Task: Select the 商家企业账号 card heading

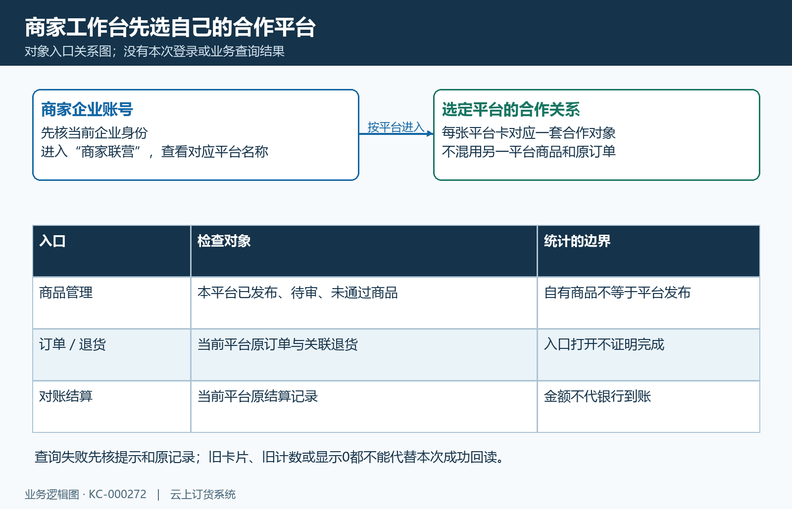Action: click(x=87, y=109)
